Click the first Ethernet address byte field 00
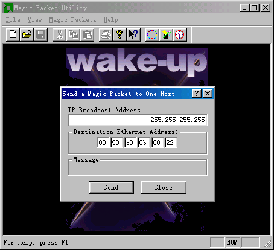 (103, 143)
